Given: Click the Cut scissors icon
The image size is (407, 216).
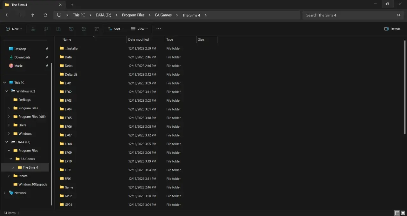Looking at the screenshot, I should 33,29.
